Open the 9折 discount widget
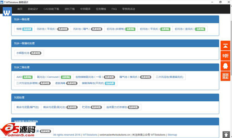 click(x=225, y=56)
